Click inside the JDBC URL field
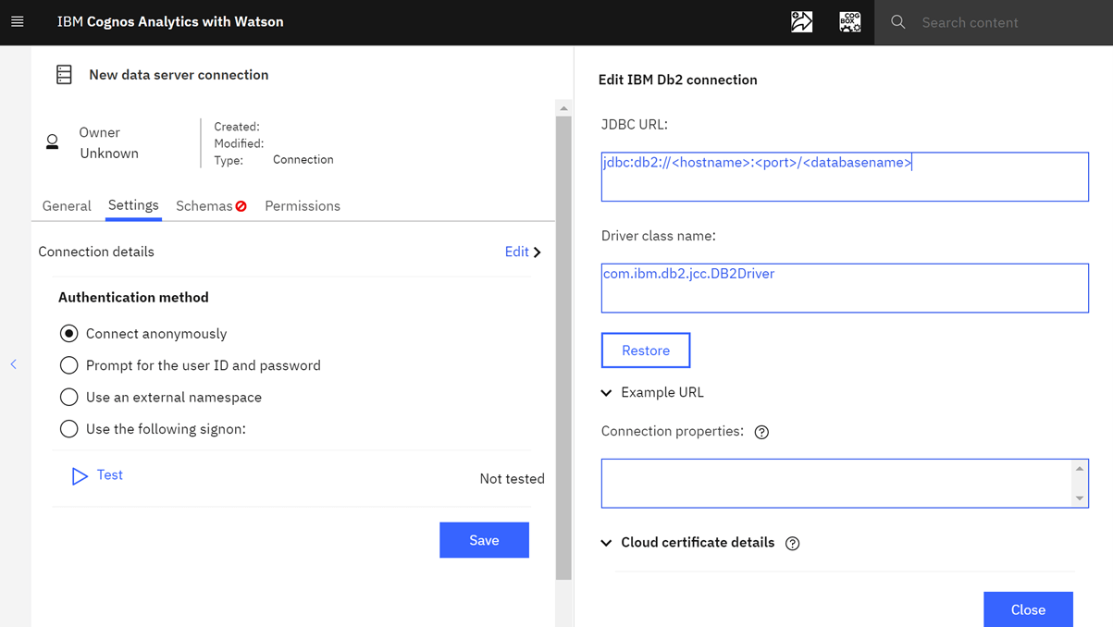Viewport: 1113px width, 627px height. [x=845, y=177]
